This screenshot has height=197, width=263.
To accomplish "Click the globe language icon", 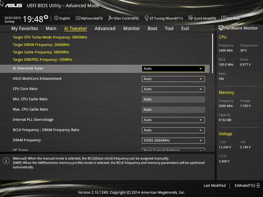I will (x=56, y=18).
